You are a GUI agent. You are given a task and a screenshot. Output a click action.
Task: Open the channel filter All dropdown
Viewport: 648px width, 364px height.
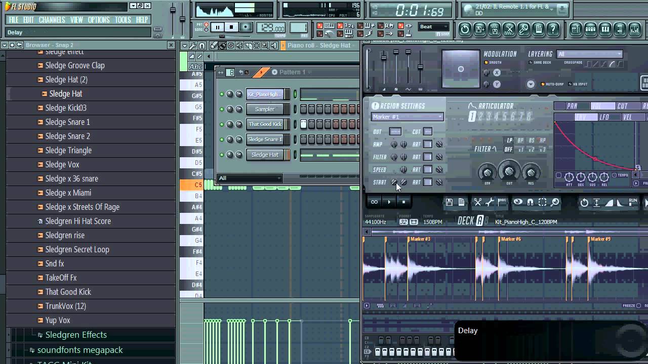point(250,178)
